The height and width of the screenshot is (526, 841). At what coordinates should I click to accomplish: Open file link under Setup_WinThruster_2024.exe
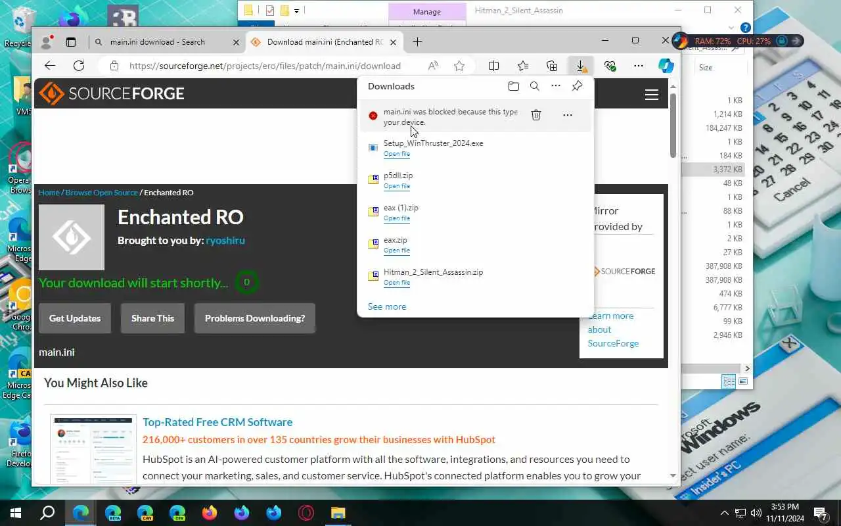pyautogui.click(x=396, y=154)
